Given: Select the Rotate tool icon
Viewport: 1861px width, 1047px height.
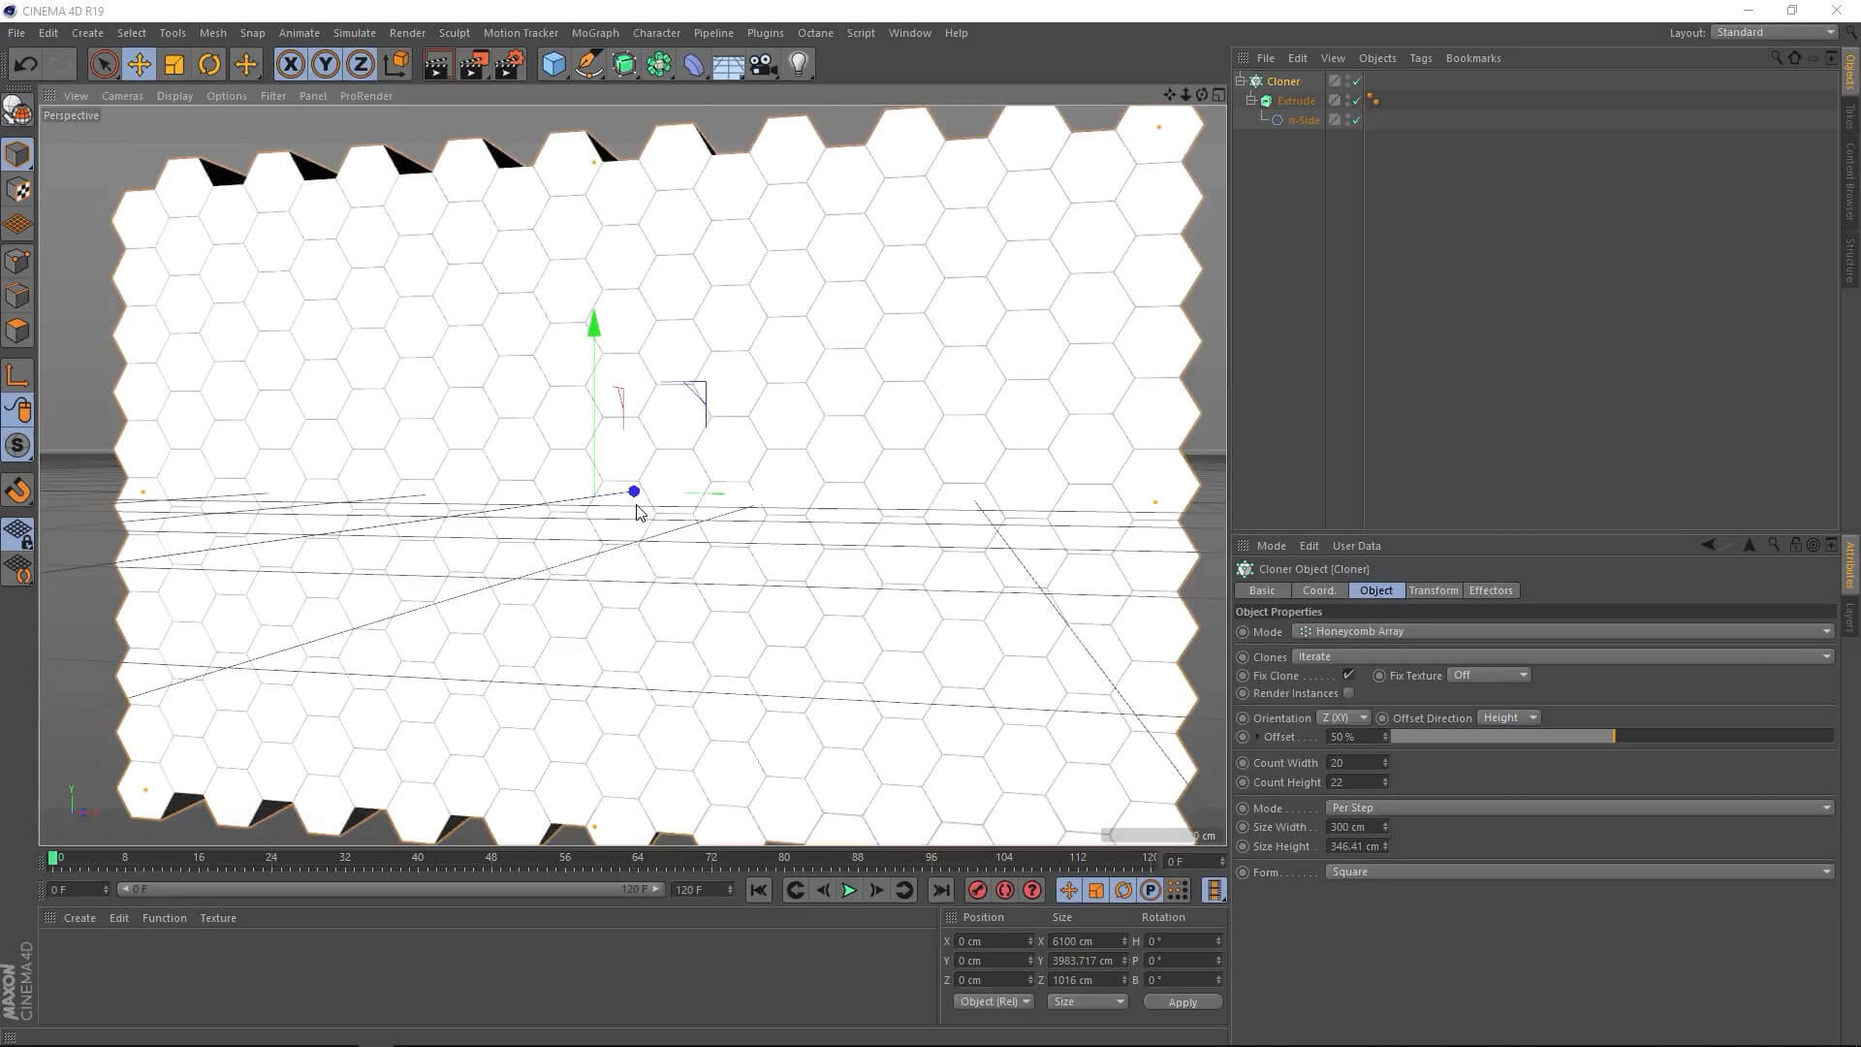Looking at the screenshot, I should tap(209, 65).
